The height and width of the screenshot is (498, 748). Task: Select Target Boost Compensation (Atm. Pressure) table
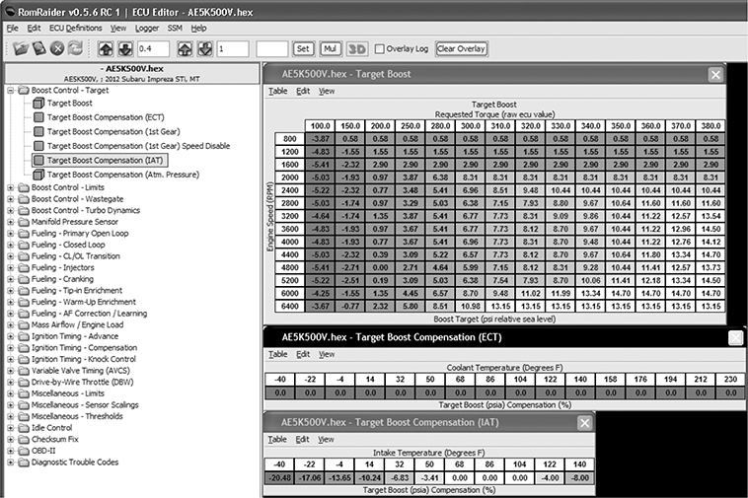pyautogui.click(x=109, y=174)
